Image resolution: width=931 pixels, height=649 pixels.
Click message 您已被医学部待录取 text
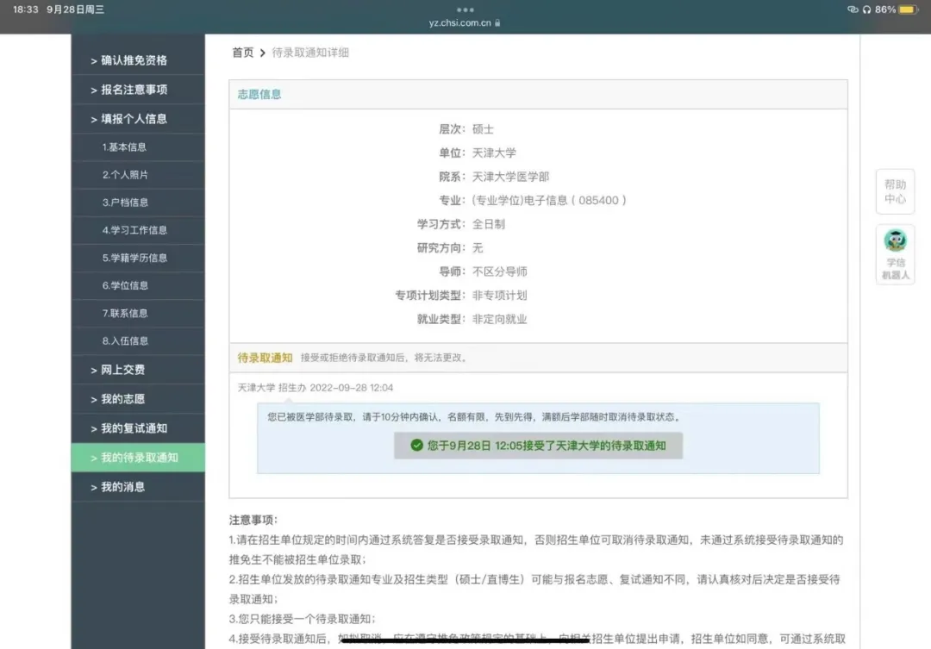click(474, 417)
